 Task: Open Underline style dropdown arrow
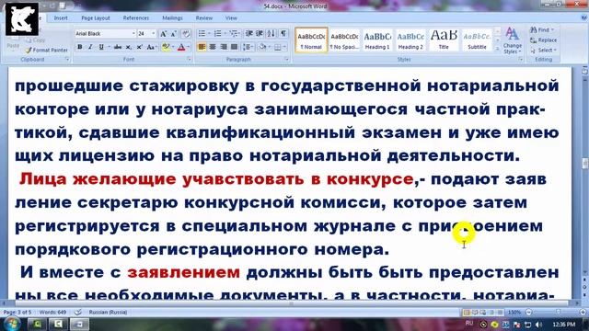(x=109, y=47)
